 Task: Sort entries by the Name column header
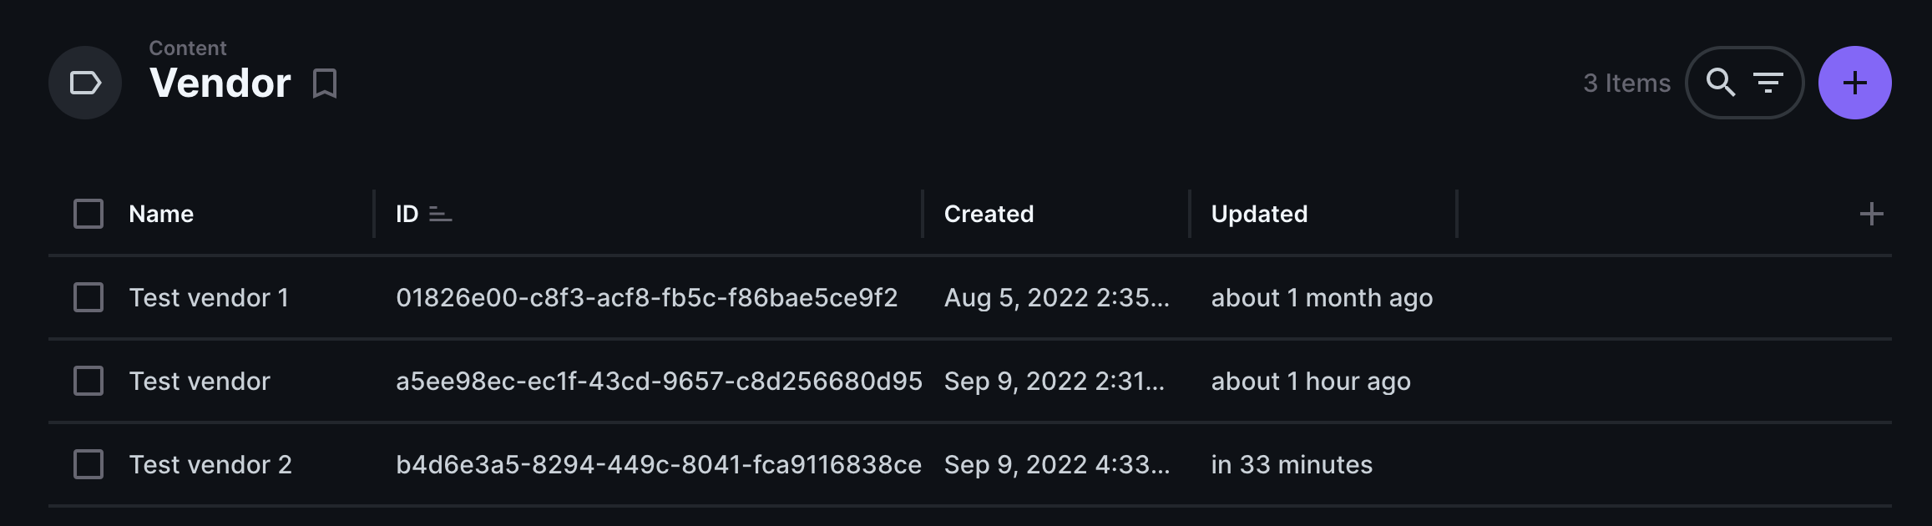(x=161, y=214)
